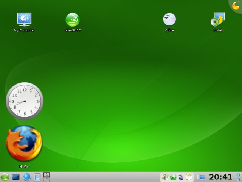This screenshot has height=182, width=242.
Task: Click the device notifier monitor icon
Action: [201, 177]
